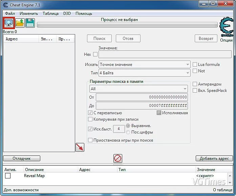The width and height of the screenshot is (236, 196).
Task: Open the All memory region dropdown
Action: 138,89
